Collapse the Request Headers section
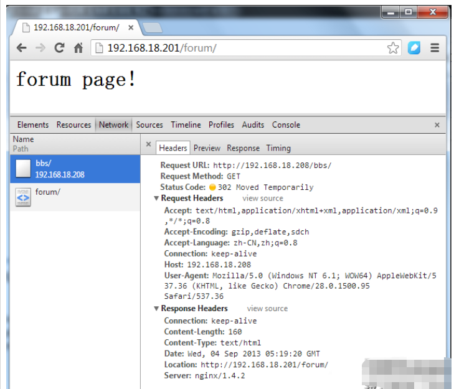The height and width of the screenshot is (389, 459). pyautogui.click(x=156, y=199)
